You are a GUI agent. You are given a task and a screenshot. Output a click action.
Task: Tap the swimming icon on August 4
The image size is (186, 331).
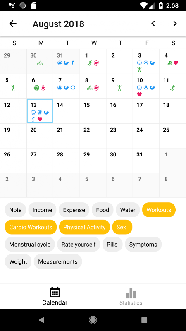(x=169, y=63)
